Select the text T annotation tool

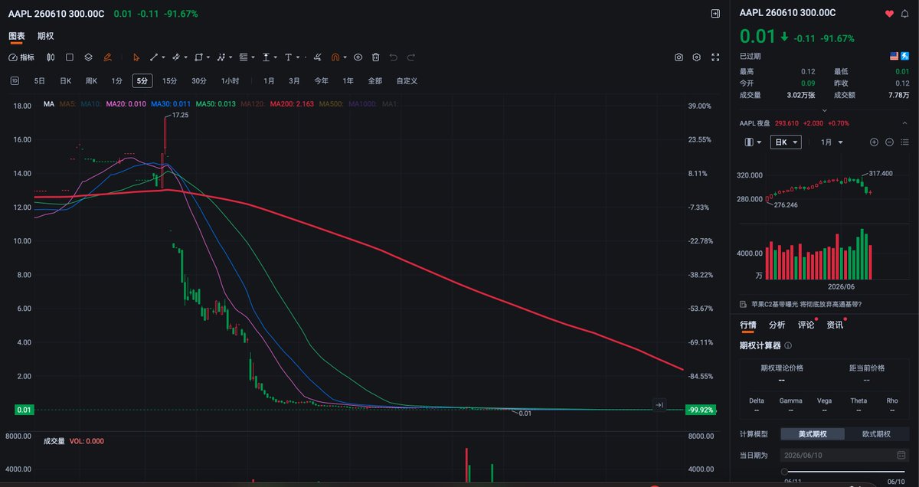coord(289,57)
